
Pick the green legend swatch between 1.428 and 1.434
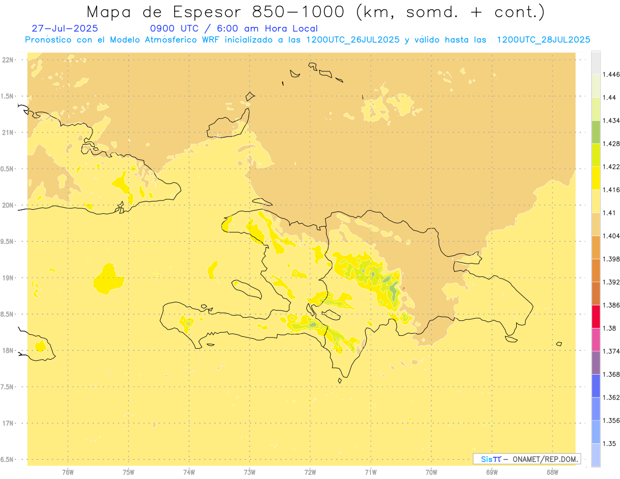[x=596, y=132]
